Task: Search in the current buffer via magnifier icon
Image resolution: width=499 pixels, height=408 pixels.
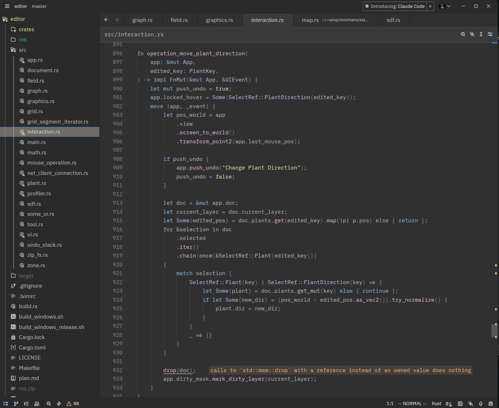Action: [463, 34]
